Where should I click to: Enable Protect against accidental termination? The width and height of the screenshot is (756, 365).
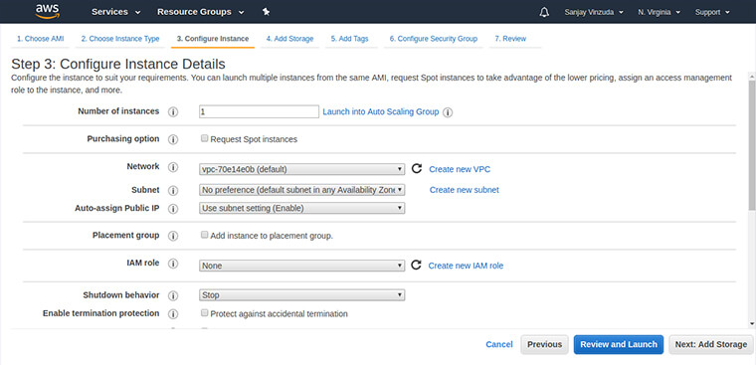click(205, 313)
